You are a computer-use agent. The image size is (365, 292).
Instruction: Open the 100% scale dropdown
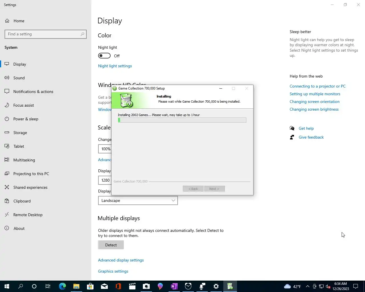[x=105, y=149]
